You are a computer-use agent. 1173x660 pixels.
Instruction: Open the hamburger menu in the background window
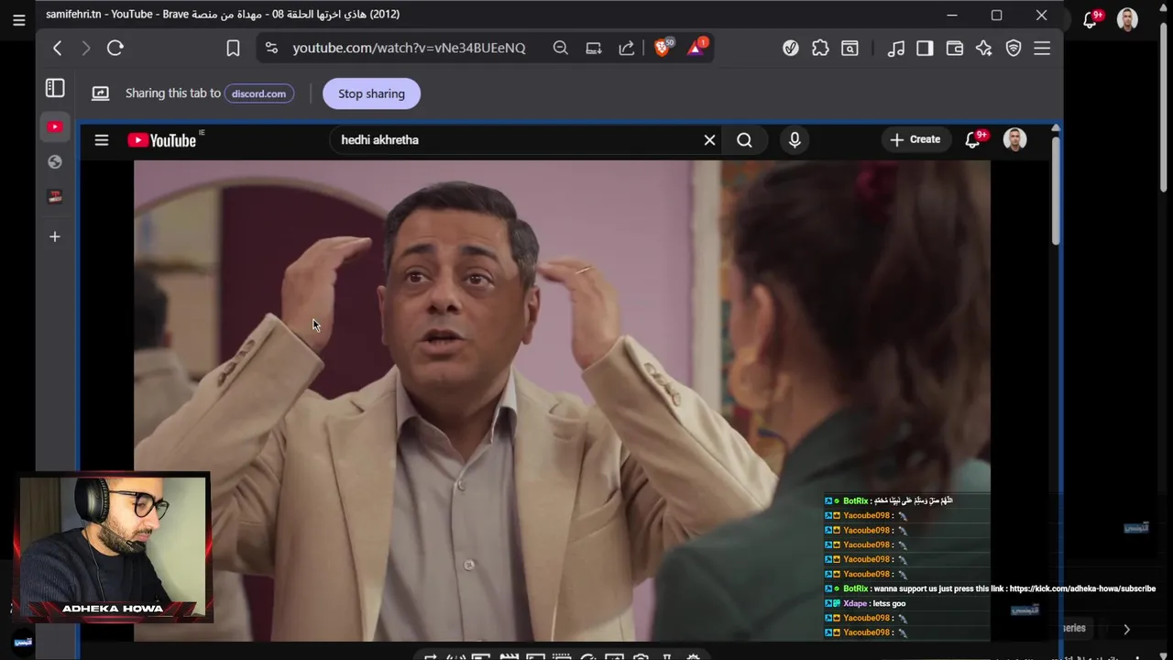(x=18, y=20)
